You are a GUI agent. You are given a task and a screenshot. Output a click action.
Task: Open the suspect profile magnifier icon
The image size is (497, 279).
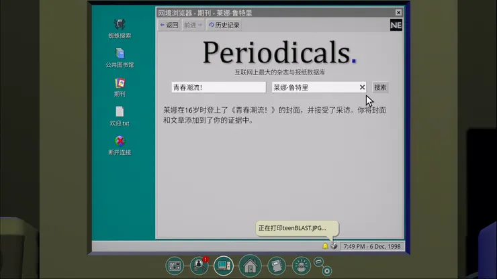point(199,266)
